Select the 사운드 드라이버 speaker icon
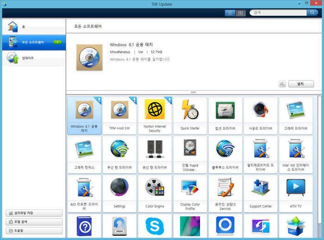The width and height of the screenshot is (324, 240). point(260,110)
